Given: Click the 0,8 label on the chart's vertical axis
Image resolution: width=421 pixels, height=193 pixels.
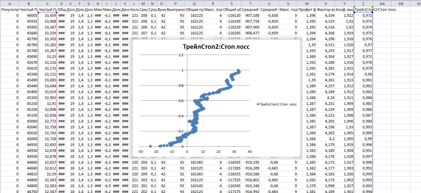Looking at the screenshot, I should (x=181, y=85).
